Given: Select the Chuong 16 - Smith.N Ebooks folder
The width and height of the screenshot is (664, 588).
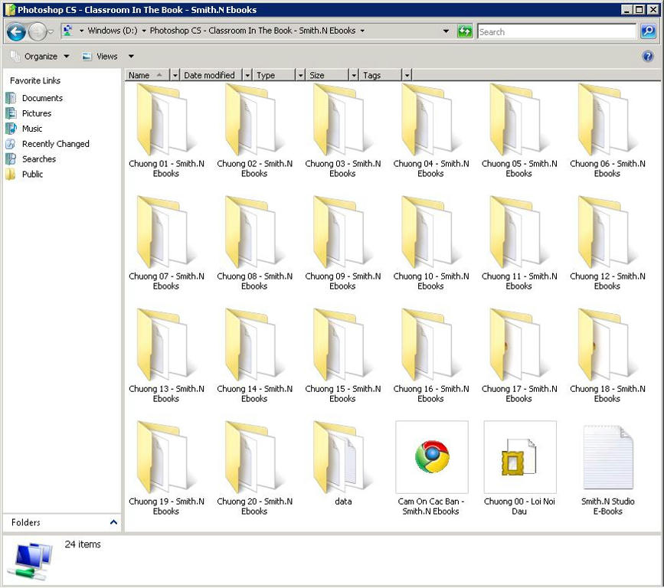Looking at the screenshot, I should coord(430,355).
